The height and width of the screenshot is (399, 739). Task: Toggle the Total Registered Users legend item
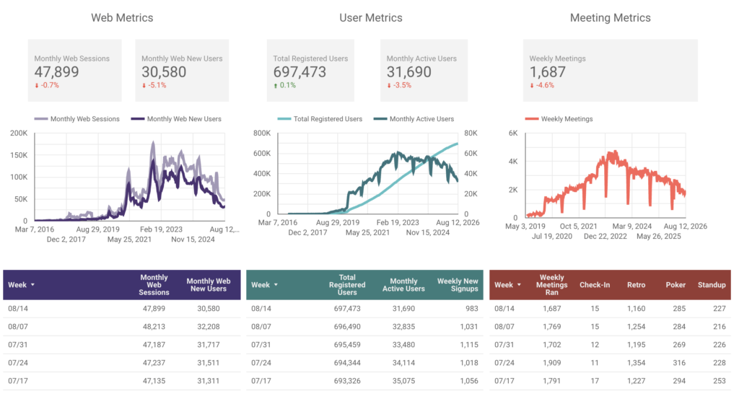(320, 119)
